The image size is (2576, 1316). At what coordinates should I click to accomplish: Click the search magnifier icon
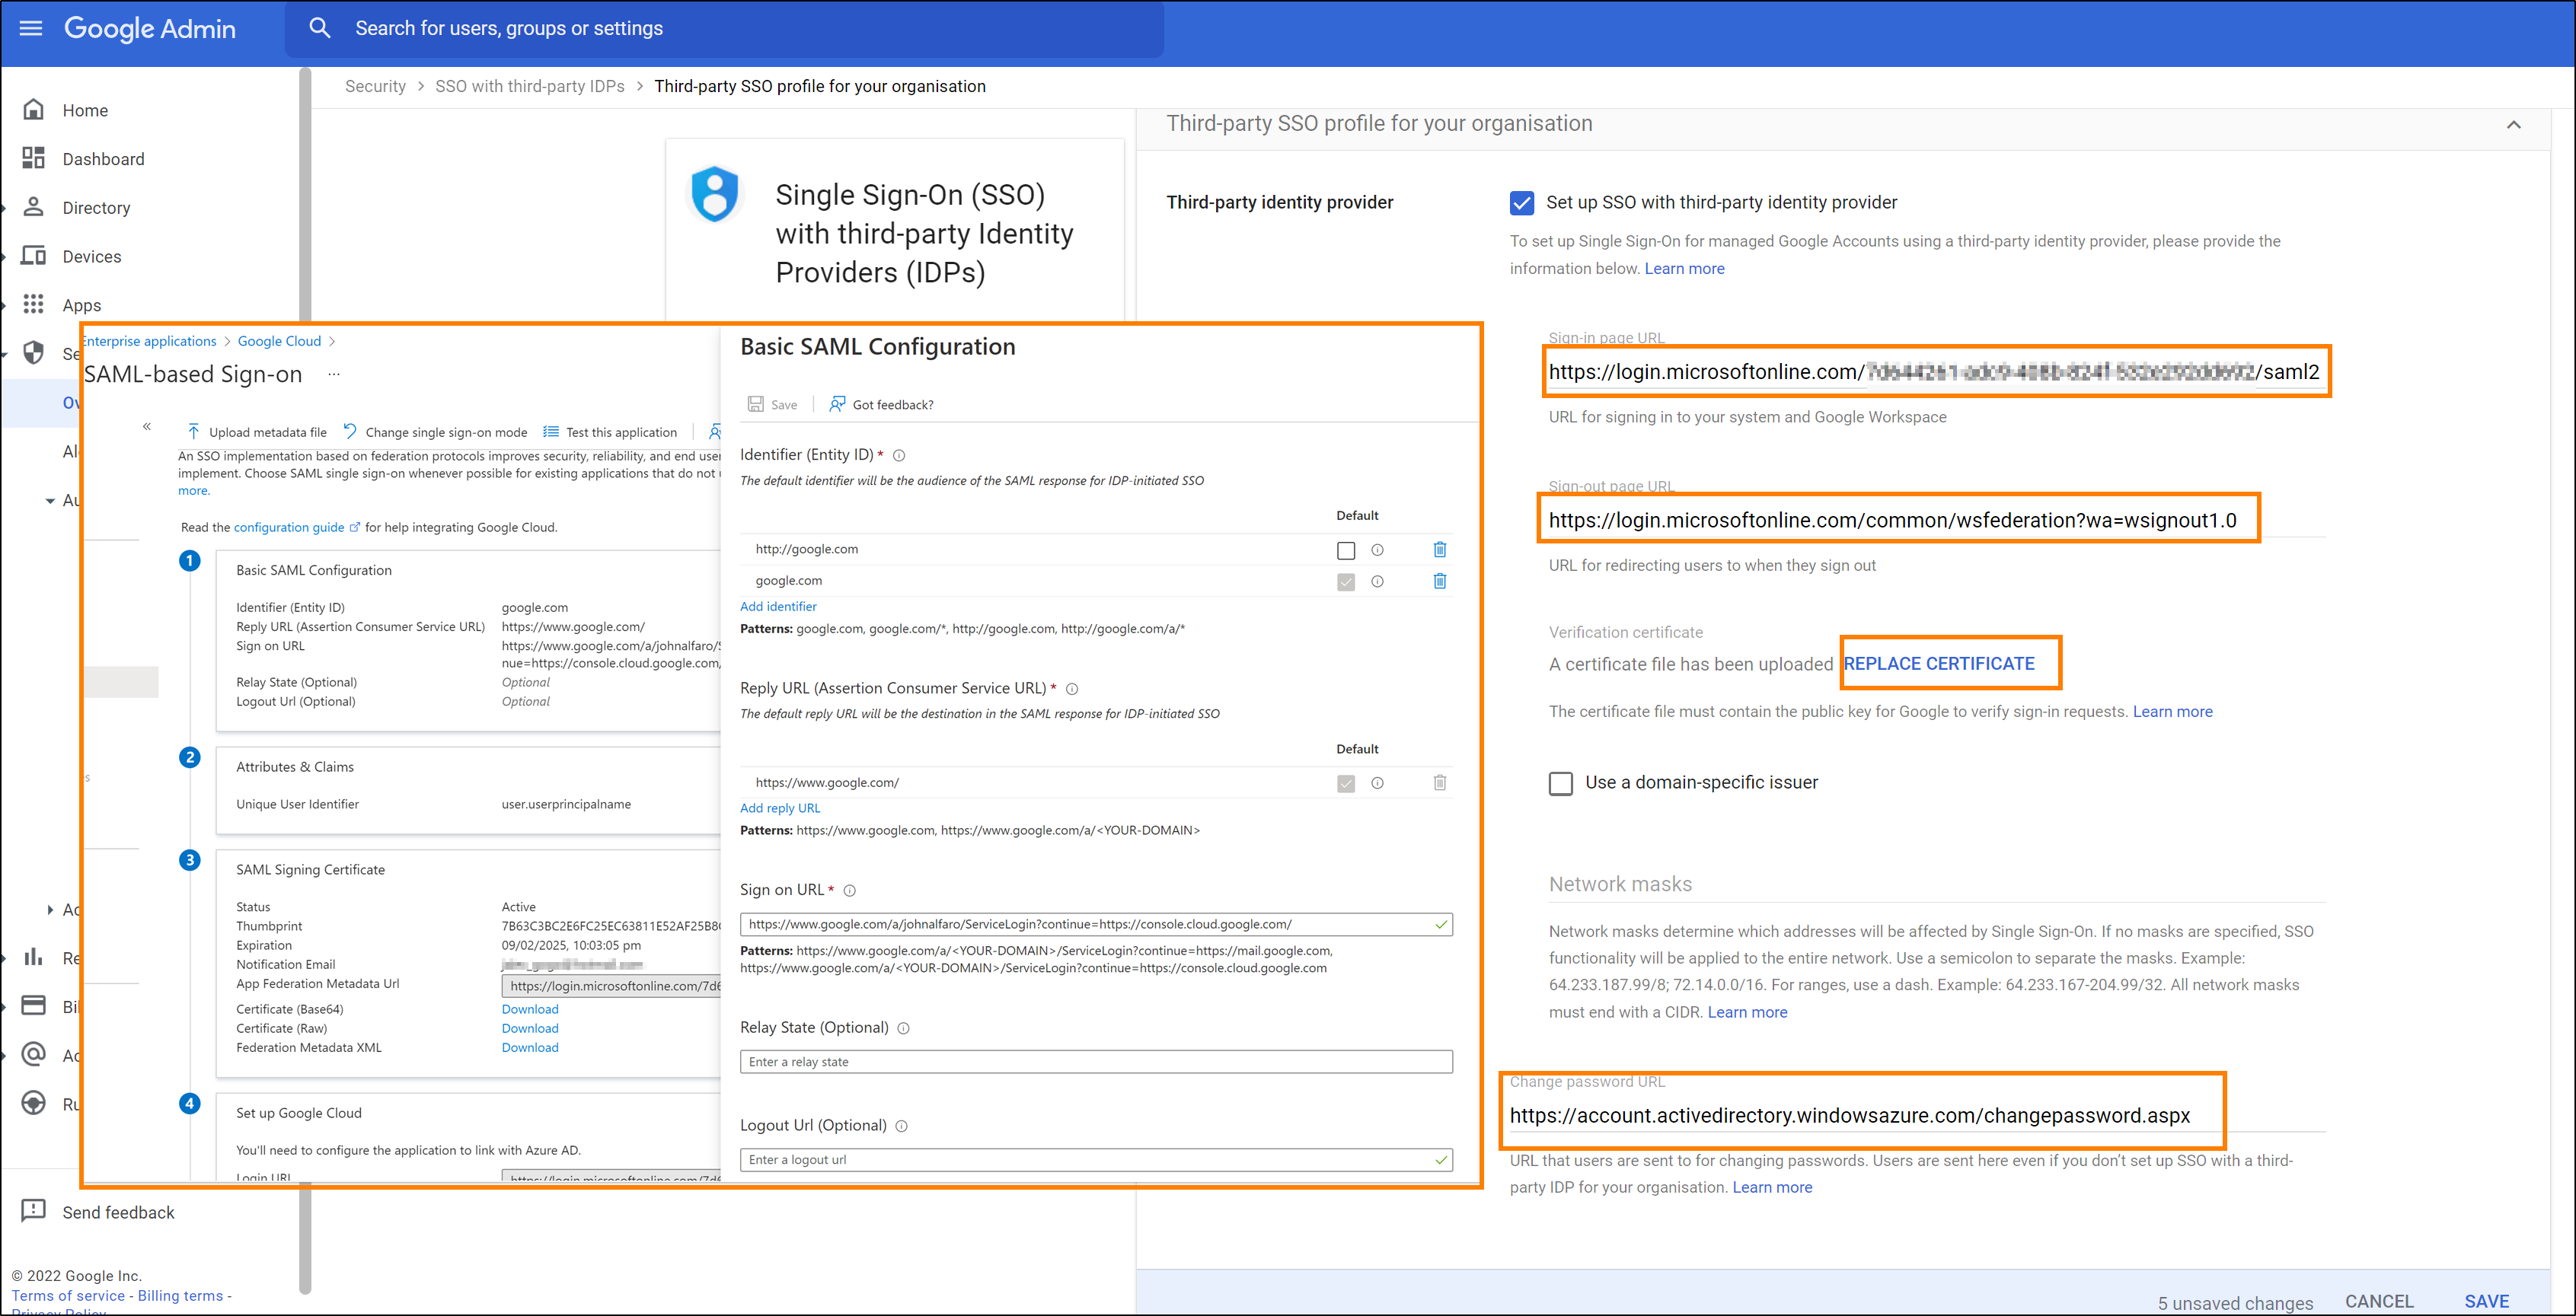click(x=319, y=28)
